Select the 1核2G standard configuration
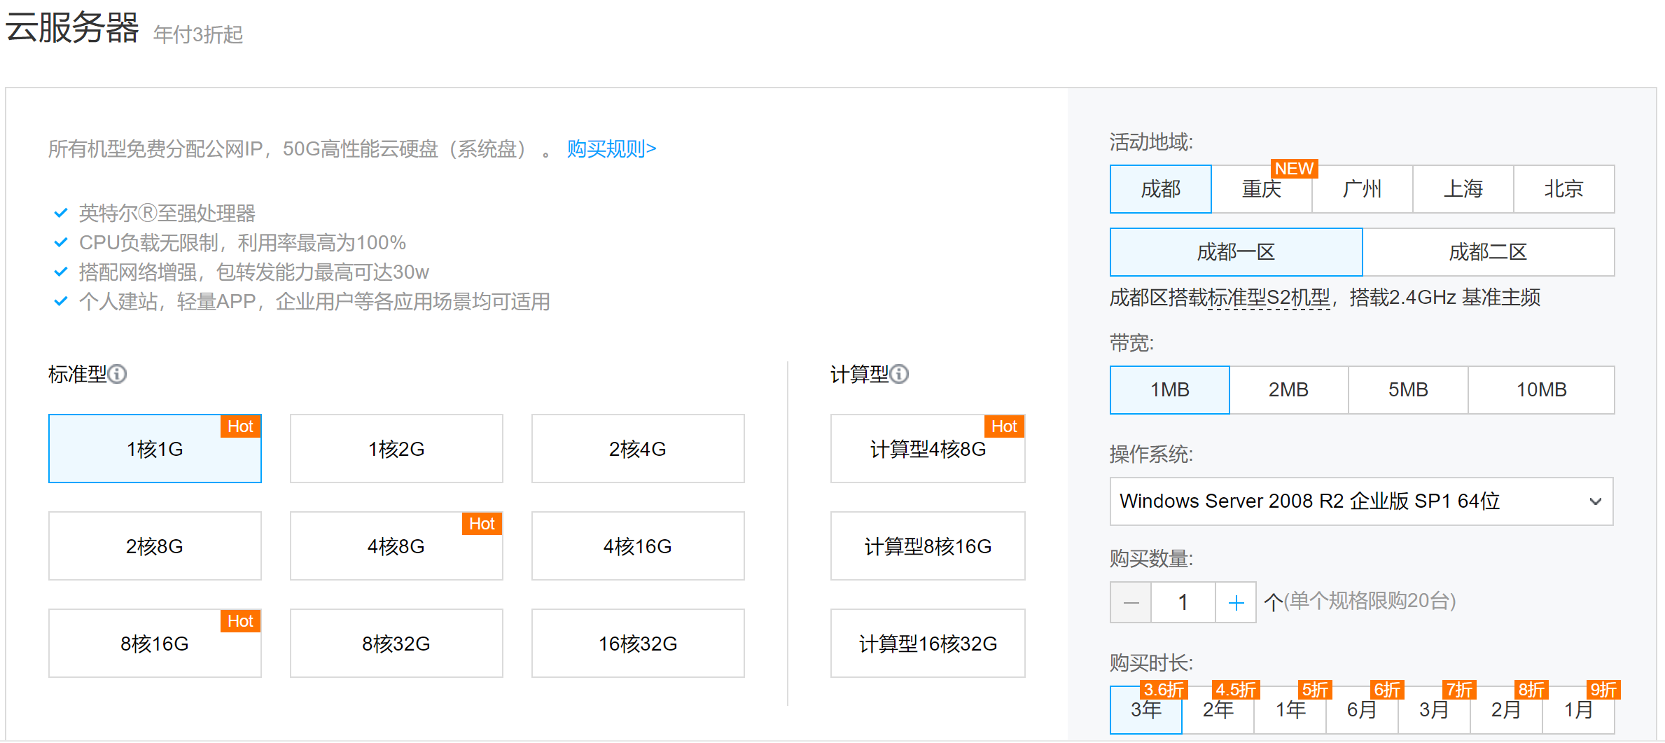1665x743 pixels. (x=396, y=449)
